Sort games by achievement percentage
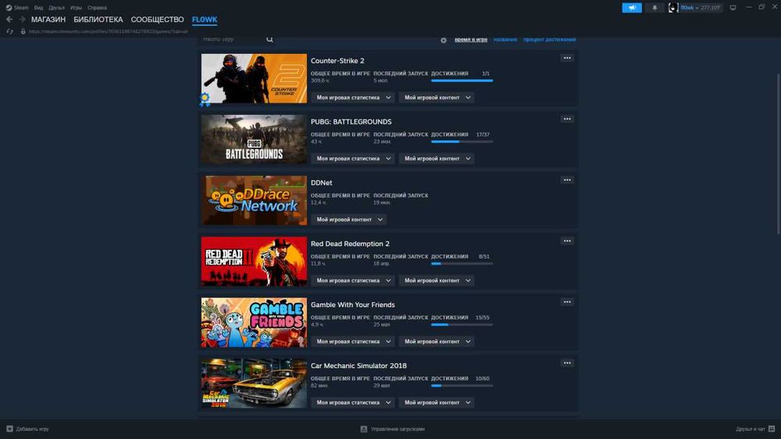The image size is (781, 439). point(549,39)
